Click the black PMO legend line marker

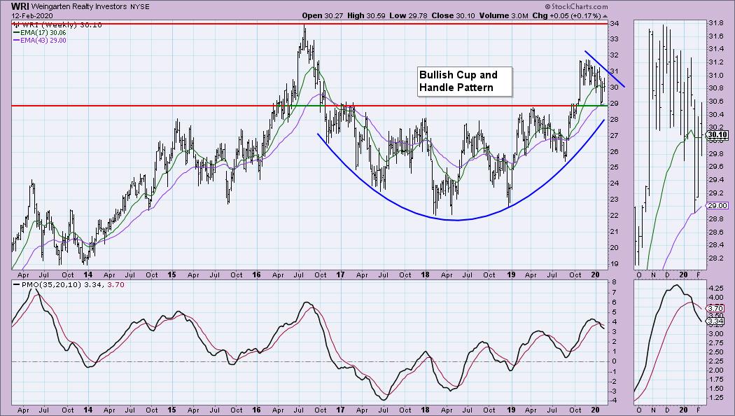17,284
